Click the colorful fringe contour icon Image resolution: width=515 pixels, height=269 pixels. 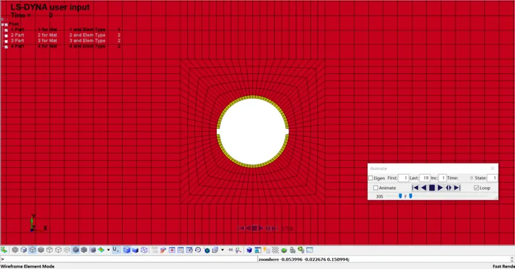click(x=101, y=250)
